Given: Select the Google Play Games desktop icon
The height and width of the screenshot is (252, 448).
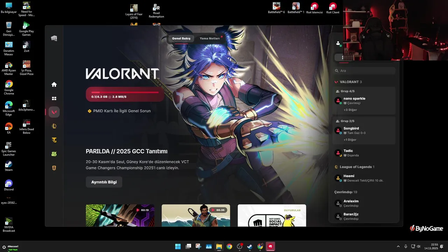Looking at the screenshot, I should [26, 29].
